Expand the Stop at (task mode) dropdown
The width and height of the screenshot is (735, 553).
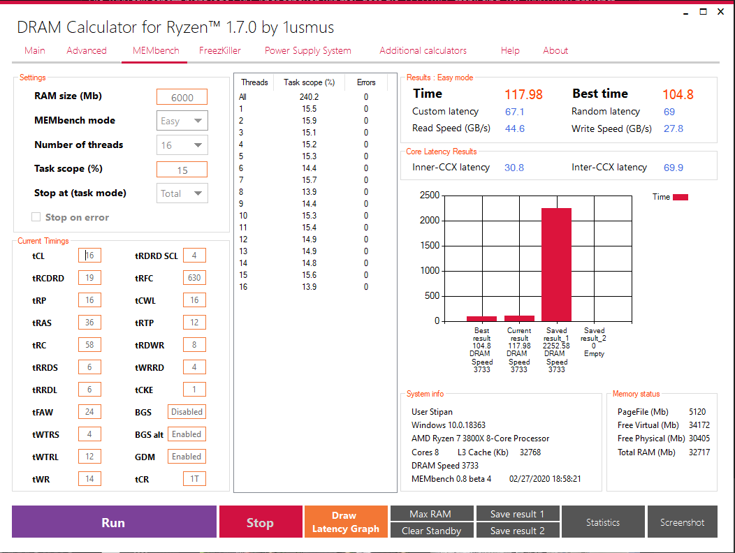[x=182, y=193]
